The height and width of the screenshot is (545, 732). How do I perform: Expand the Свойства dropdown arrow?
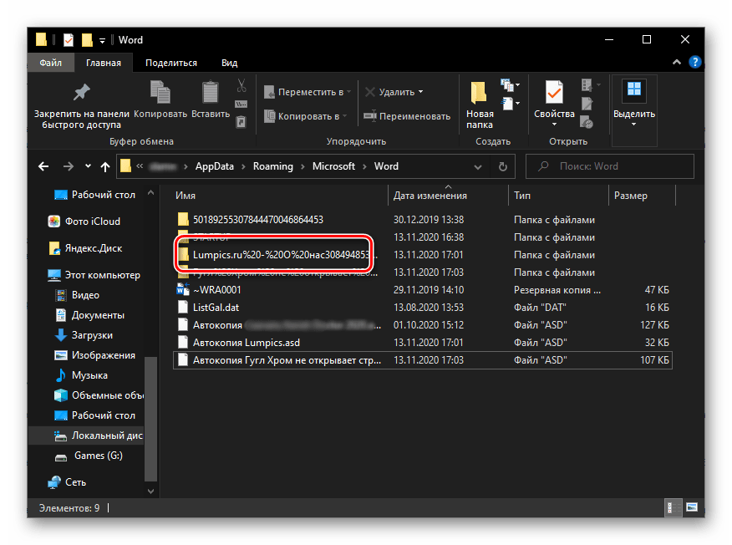(x=554, y=125)
